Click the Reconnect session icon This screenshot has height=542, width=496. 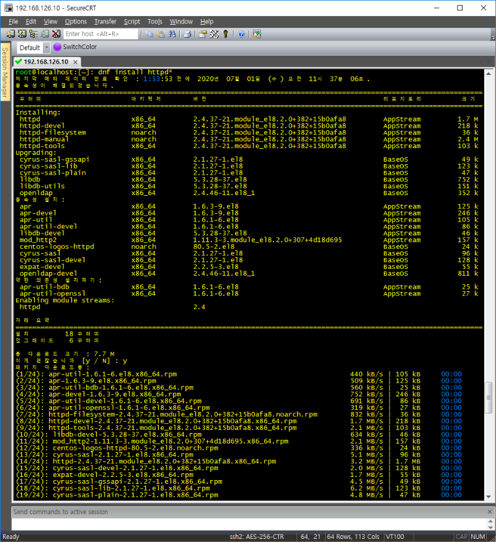pyautogui.click(x=45, y=34)
